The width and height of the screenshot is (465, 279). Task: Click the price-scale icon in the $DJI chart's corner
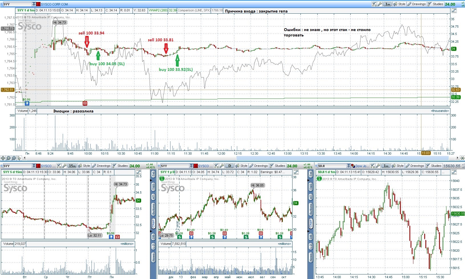(454, 172)
